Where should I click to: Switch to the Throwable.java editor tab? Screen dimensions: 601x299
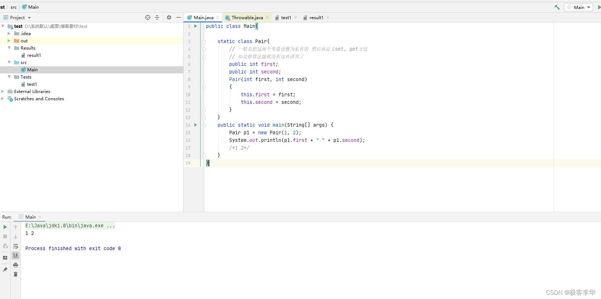coord(247,17)
